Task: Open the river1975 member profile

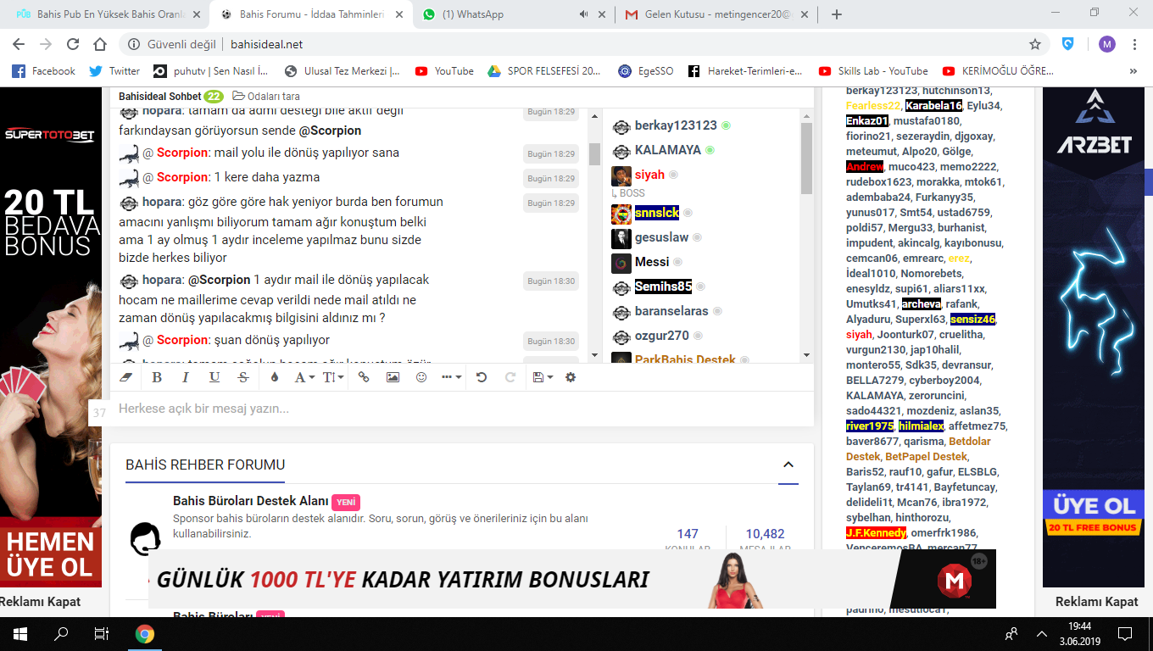Action: 870,426
